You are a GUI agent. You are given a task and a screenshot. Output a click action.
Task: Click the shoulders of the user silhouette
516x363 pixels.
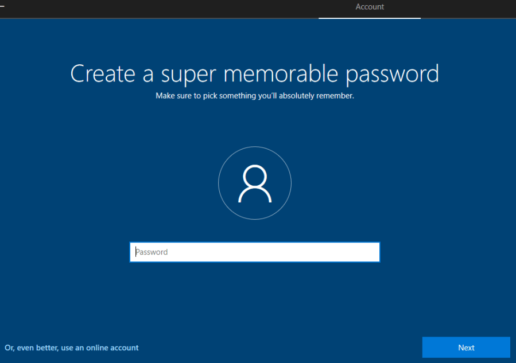255,196
